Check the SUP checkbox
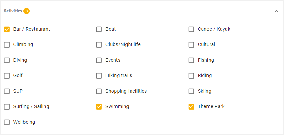 [x=7, y=91]
